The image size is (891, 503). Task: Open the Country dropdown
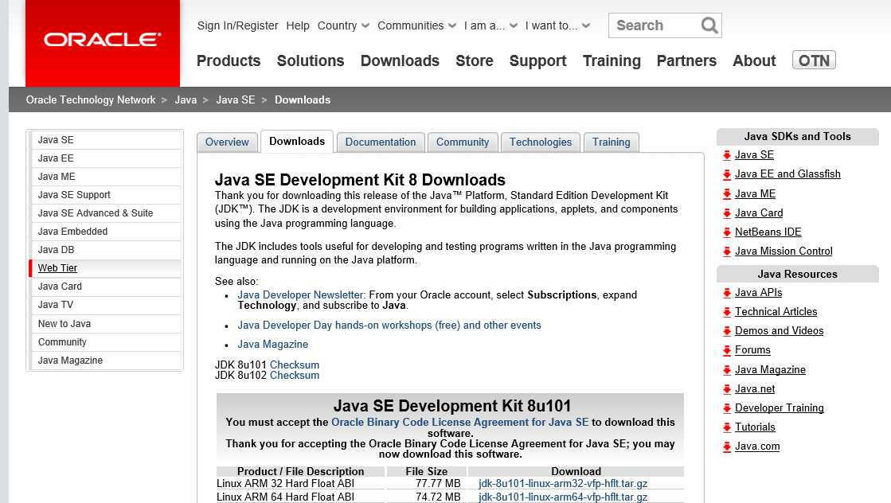[343, 25]
